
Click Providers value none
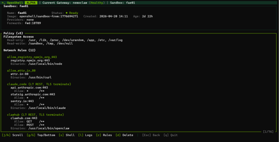coord(30,20)
